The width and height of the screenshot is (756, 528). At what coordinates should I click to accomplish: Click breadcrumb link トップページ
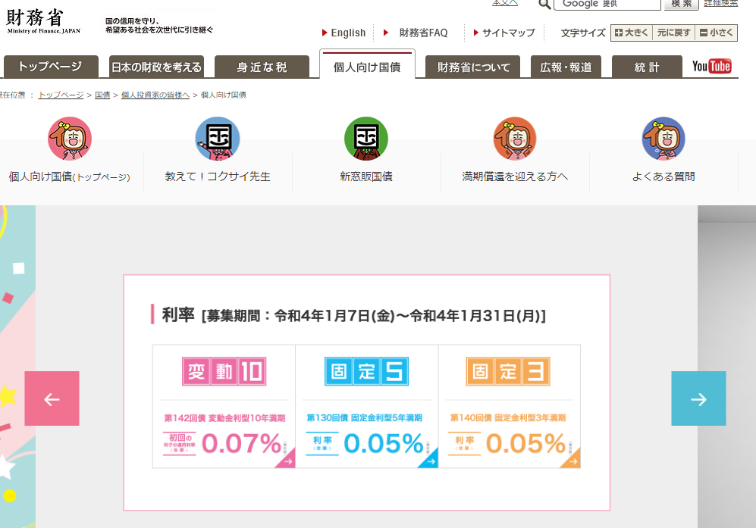tap(61, 95)
